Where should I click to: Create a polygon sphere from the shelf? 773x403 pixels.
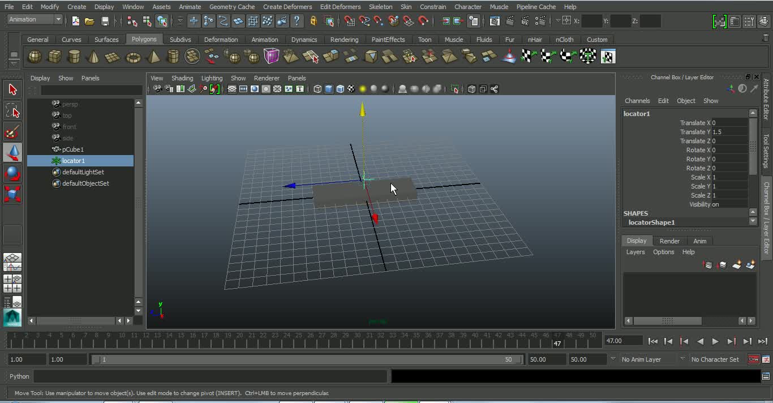pos(35,57)
